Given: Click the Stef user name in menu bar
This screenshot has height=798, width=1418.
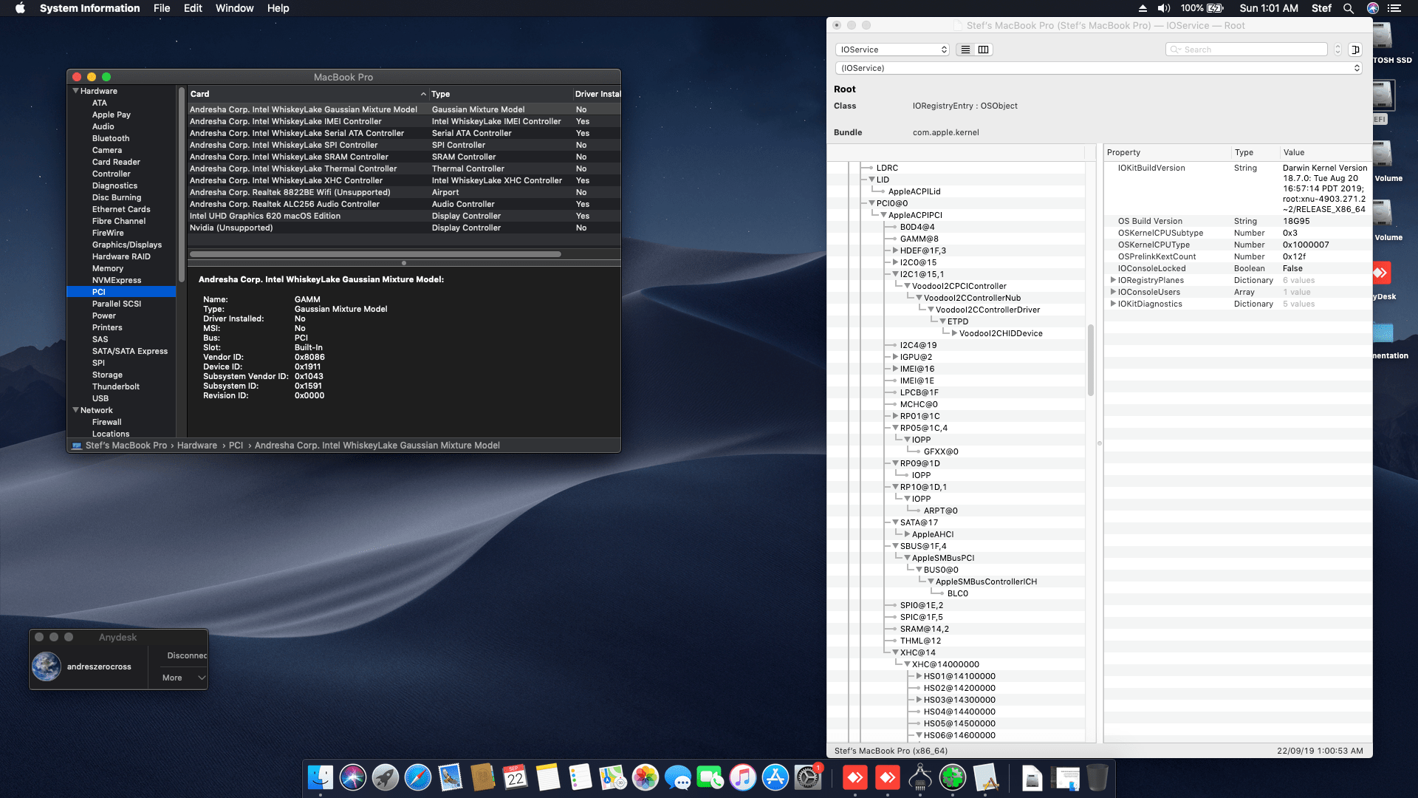Looking at the screenshot, I should click(x=1321, y=8).
